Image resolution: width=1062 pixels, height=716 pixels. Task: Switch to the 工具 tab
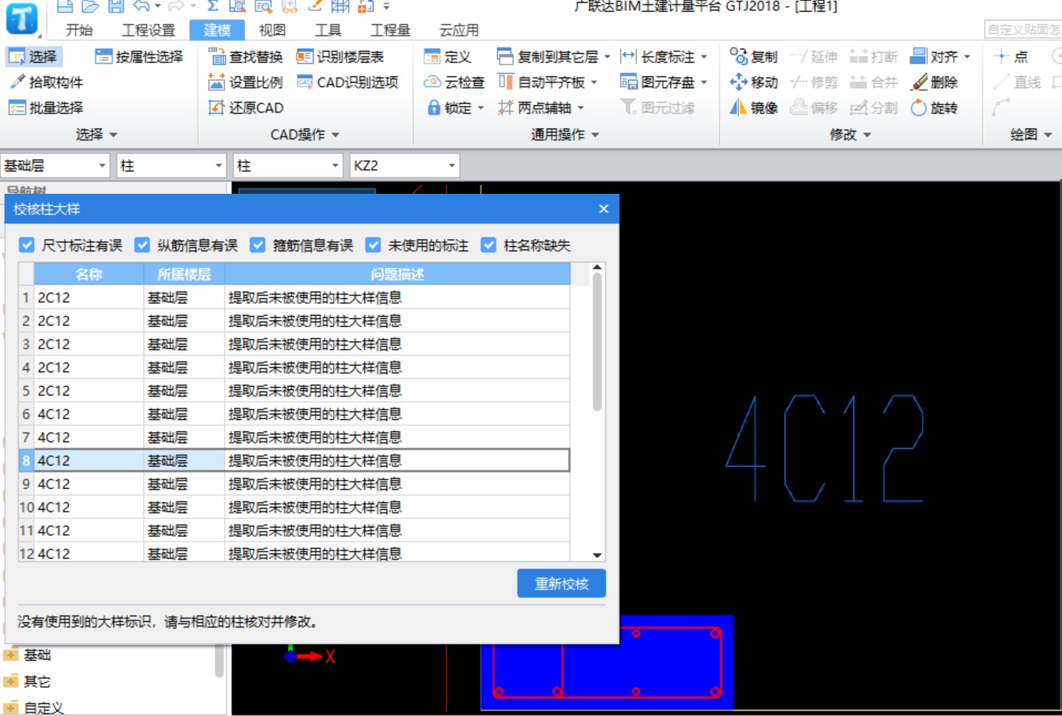pos(328,30)
